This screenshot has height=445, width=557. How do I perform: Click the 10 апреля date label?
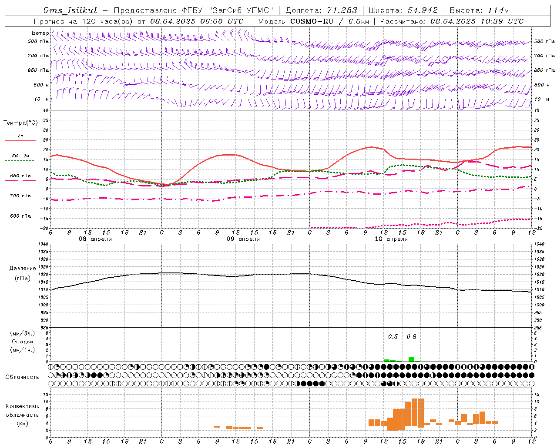391,239
